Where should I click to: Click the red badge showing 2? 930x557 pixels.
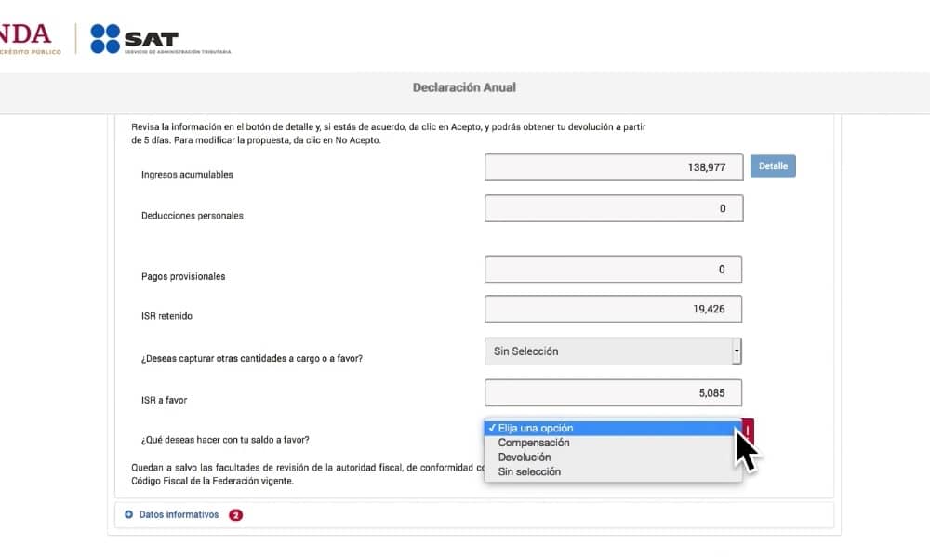(x=235, y=515)
